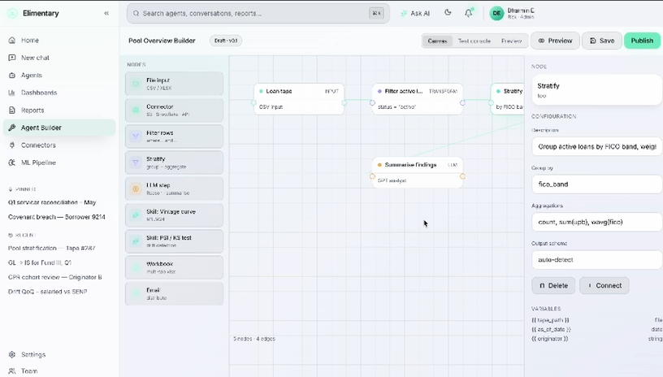The width and height of the screenshot is (663, 377).
Task: Select File input node from palette
Action: (174, 84)
